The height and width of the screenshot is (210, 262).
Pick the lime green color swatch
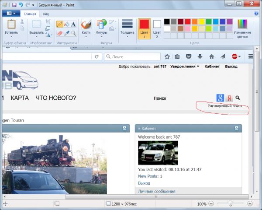coord(209,28)
